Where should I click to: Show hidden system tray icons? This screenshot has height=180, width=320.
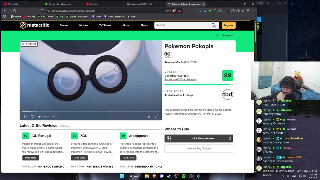pos(283,176)
